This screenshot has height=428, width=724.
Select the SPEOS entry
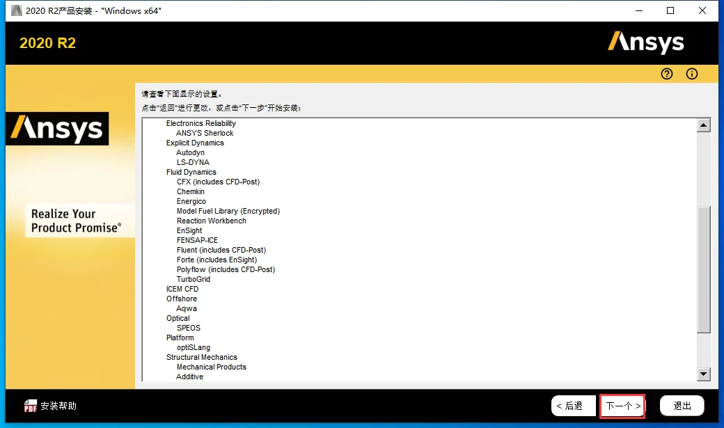(x=189, y=328)
